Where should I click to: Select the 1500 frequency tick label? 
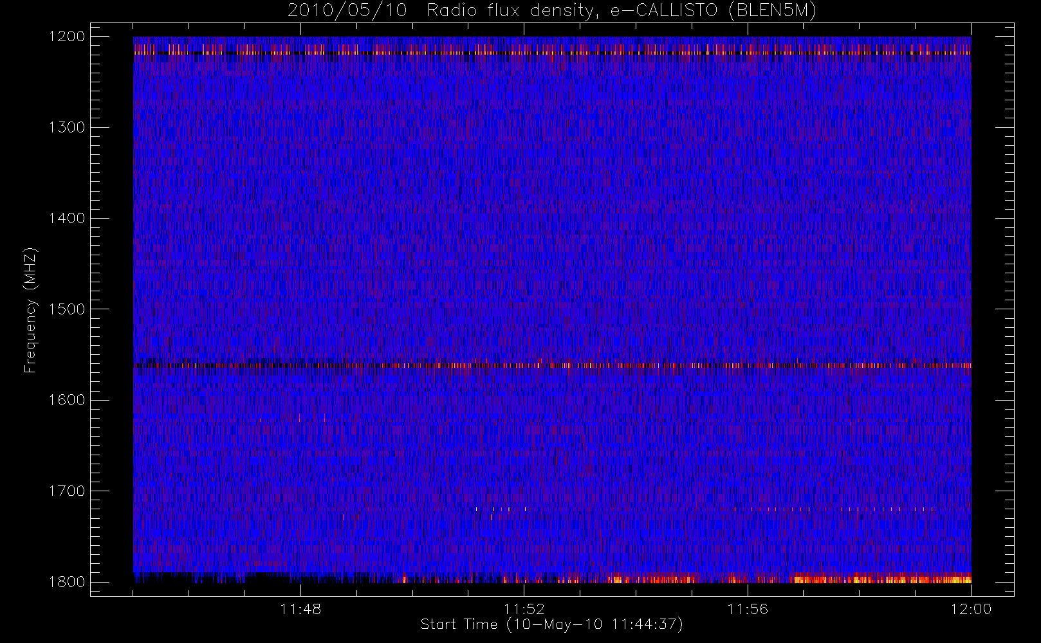(67, 309)
